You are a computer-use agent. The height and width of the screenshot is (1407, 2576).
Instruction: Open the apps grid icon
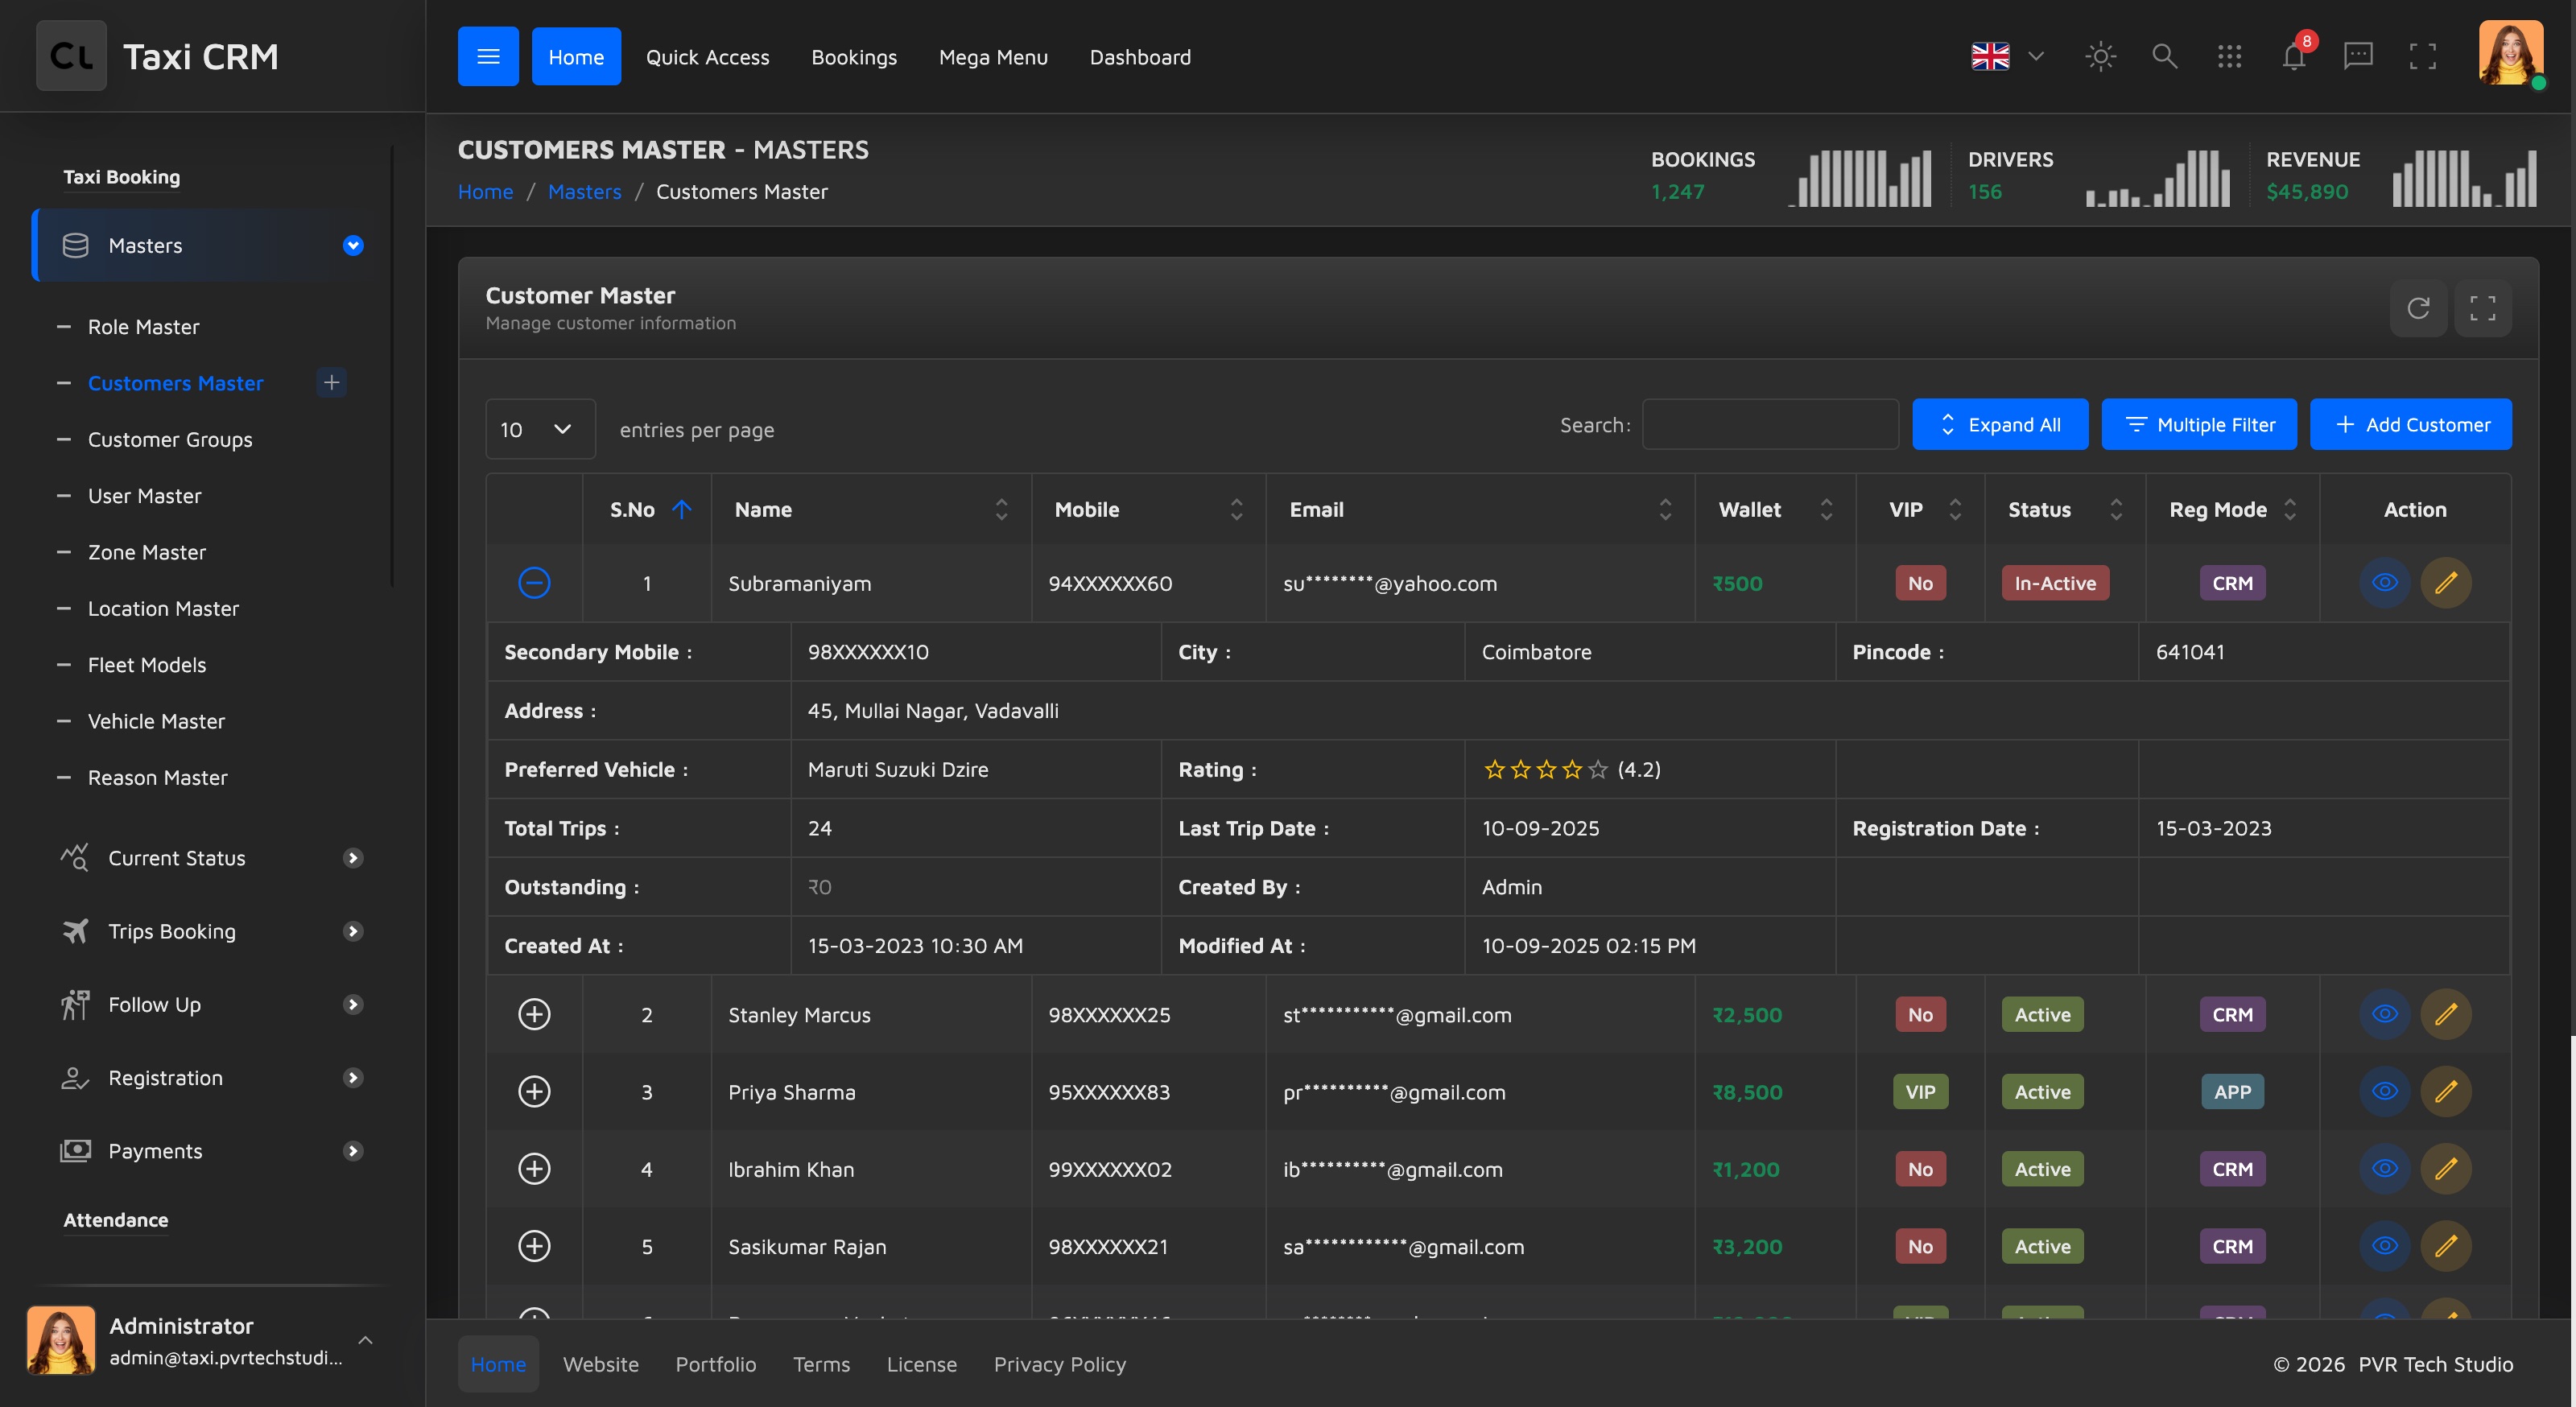2229,56
